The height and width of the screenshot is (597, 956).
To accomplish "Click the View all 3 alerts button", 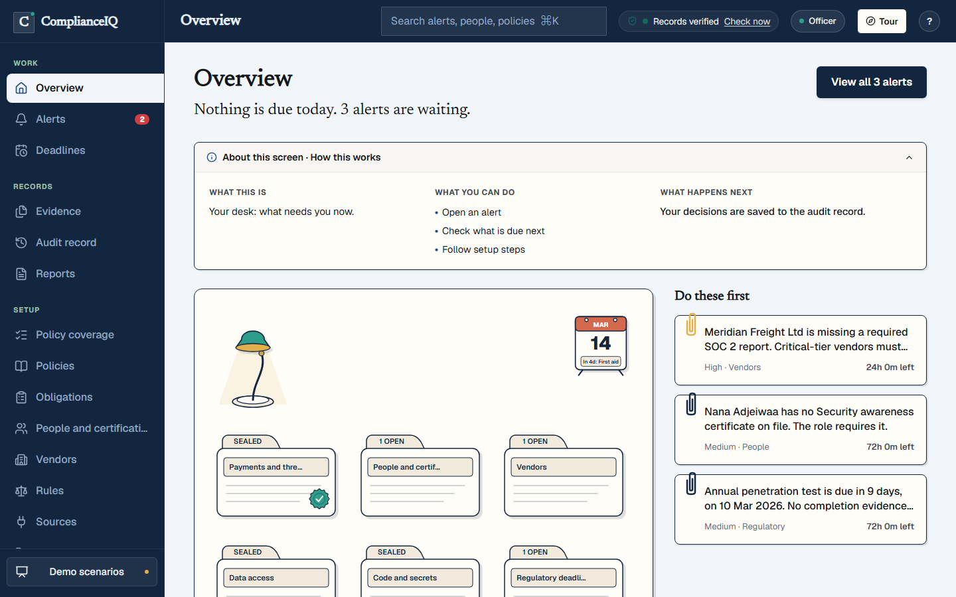I will pyautogui.click(x=872, y=82).
